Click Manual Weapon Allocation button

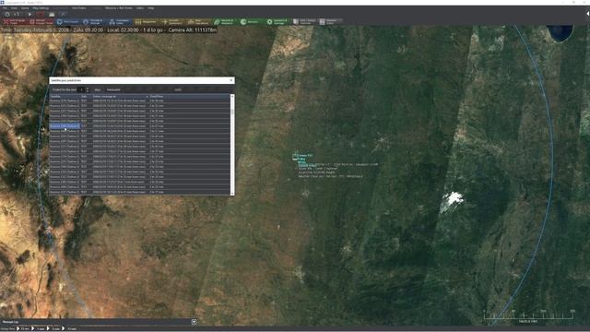41,22
